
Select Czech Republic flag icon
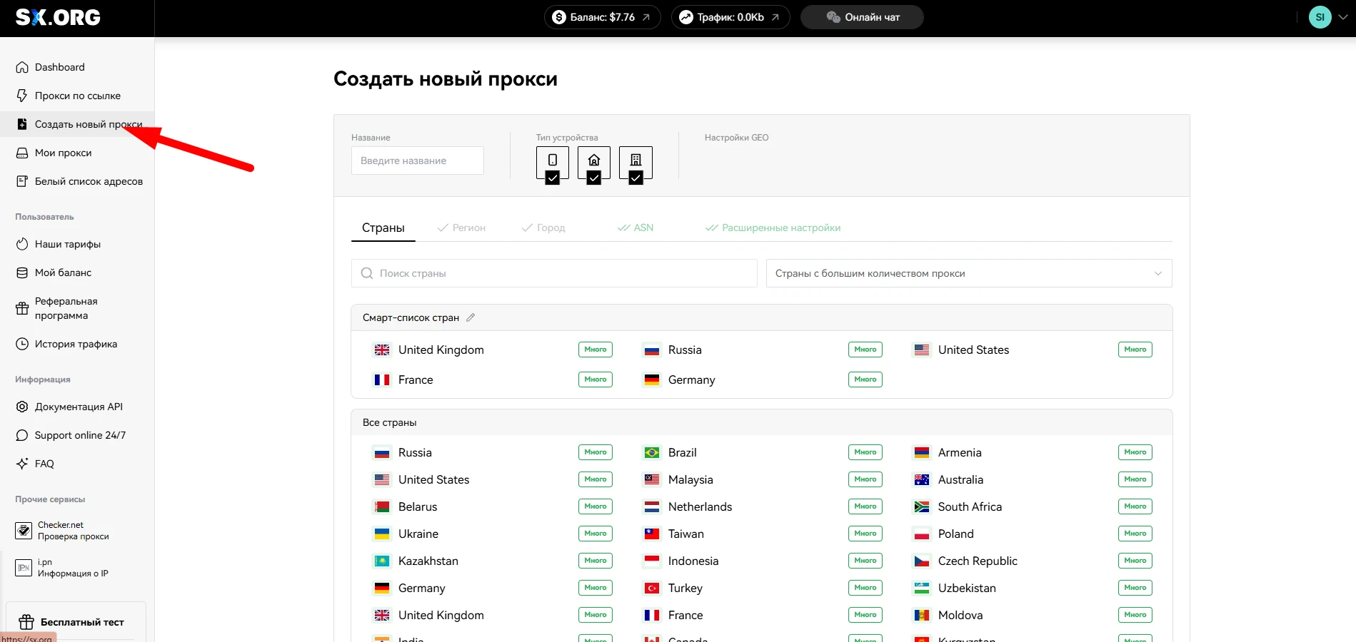[x=922, y=561]
